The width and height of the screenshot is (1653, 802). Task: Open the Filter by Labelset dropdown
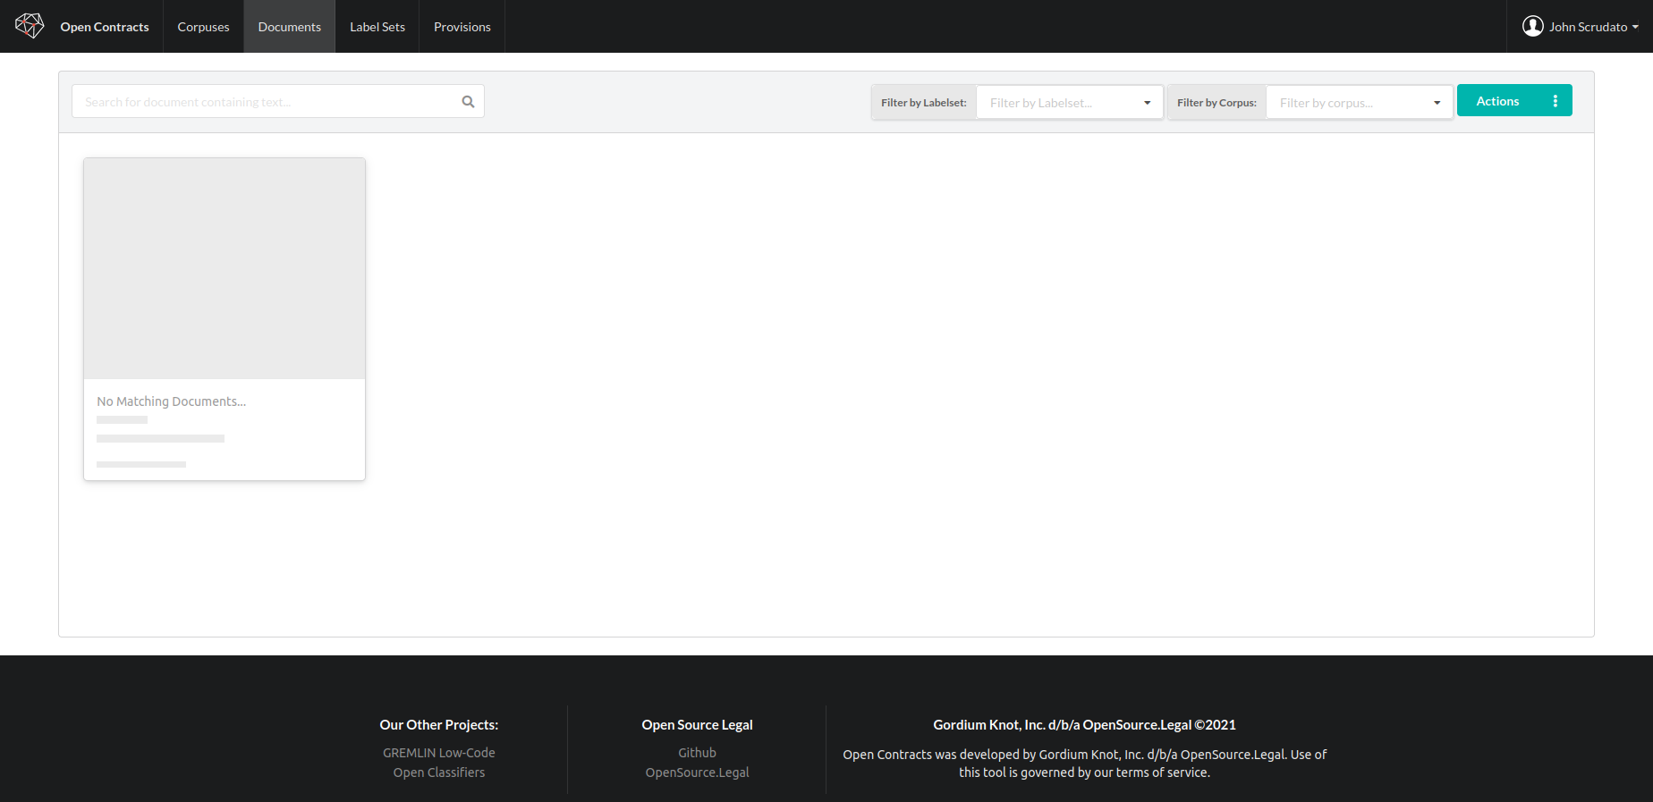[1070, 103]
